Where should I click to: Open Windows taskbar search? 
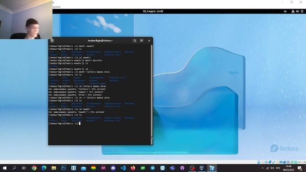coord(14,168)
